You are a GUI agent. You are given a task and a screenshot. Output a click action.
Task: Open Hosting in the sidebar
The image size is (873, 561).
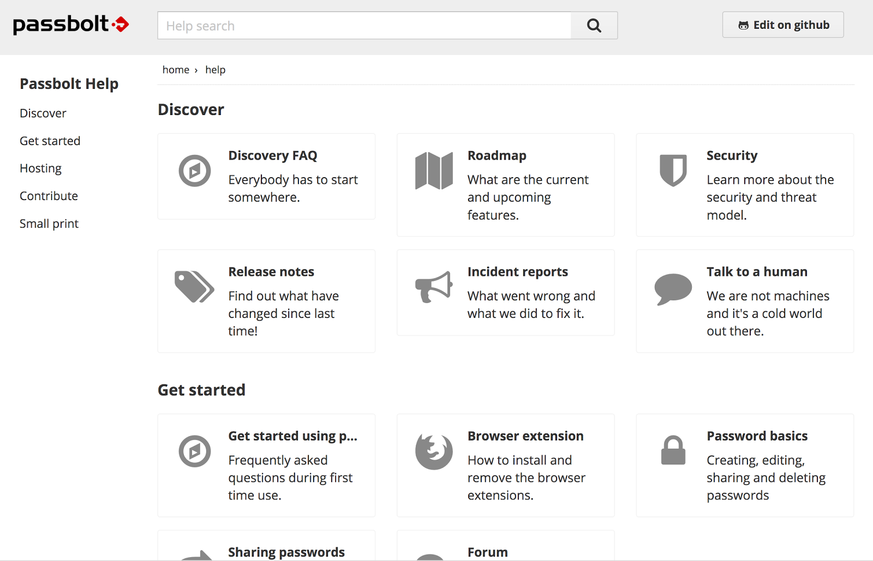click(41, 168)
